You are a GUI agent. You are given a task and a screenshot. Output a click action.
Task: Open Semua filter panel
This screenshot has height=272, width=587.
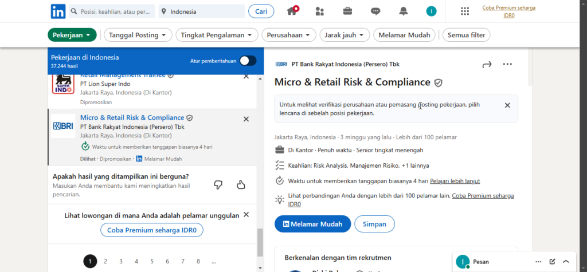(x=466, y=35)
